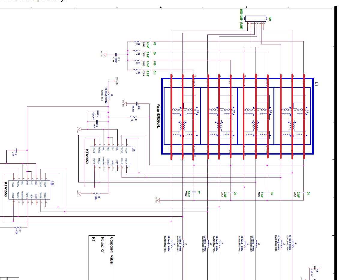Screen dimensions: 341x280
Task: Click the ground triangle symbol beside R6
Action: (x=80, y=194)
